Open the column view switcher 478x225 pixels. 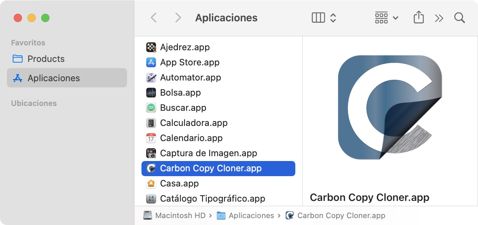(324, 18)
